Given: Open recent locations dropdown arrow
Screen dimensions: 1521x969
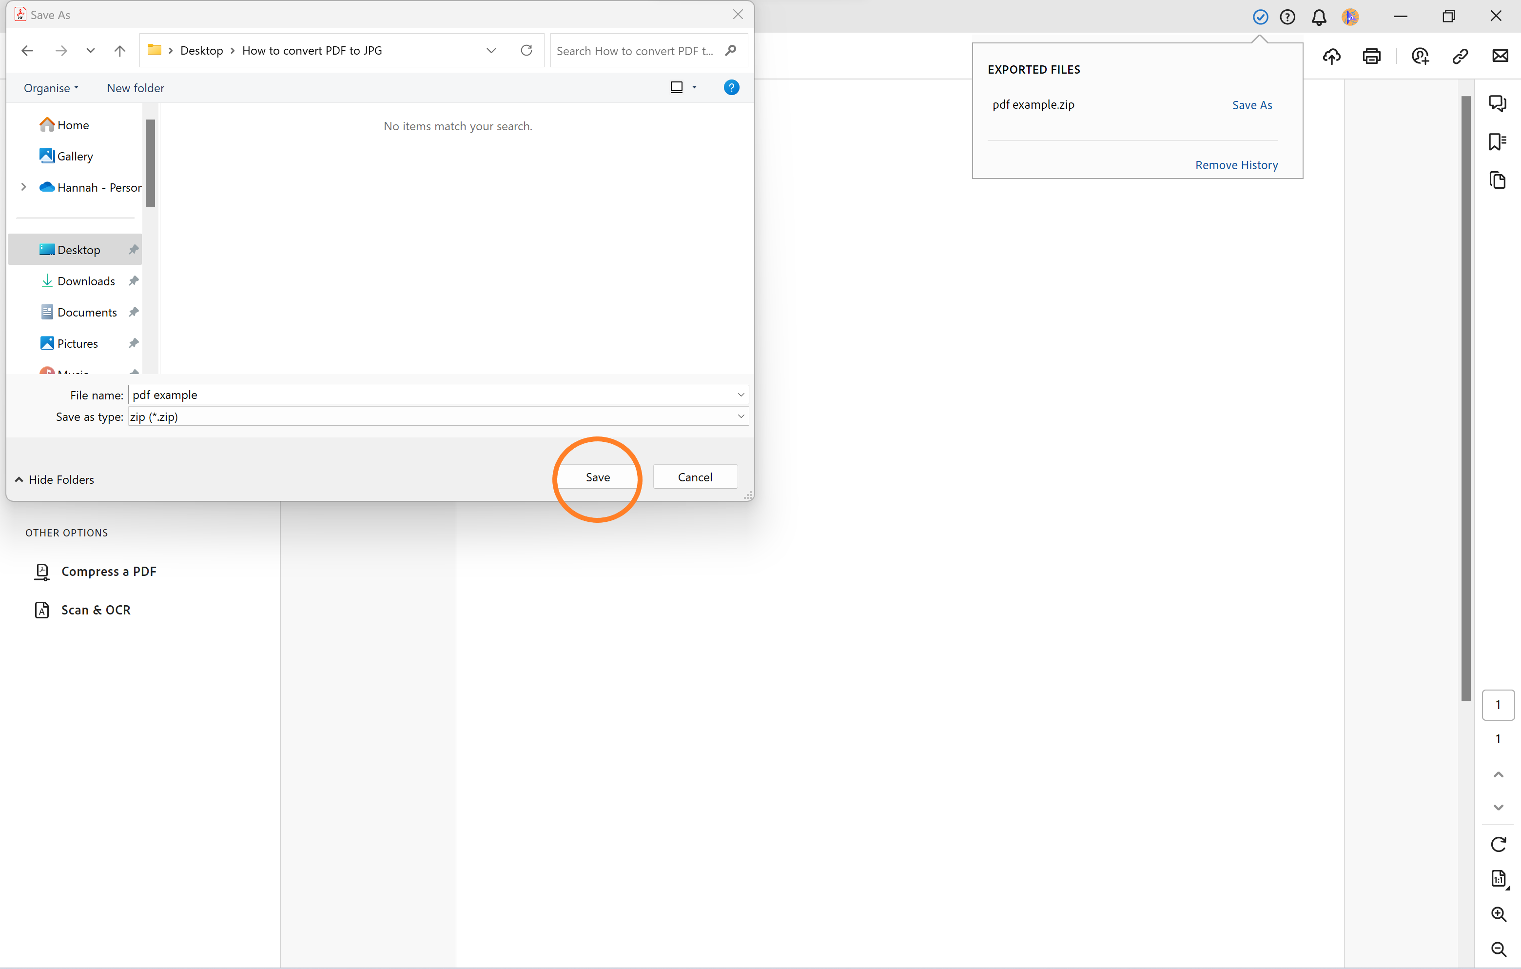Looking at the screenshot, I should pyautogui.click(x=90, y=51).
